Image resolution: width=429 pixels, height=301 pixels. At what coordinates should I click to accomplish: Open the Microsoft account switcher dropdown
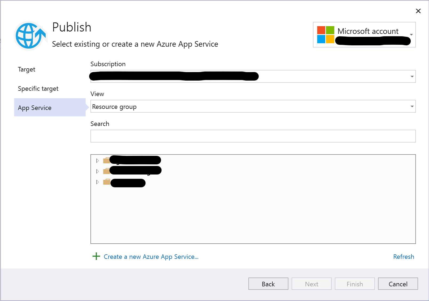pyautogui.click(x=411, y=35)
